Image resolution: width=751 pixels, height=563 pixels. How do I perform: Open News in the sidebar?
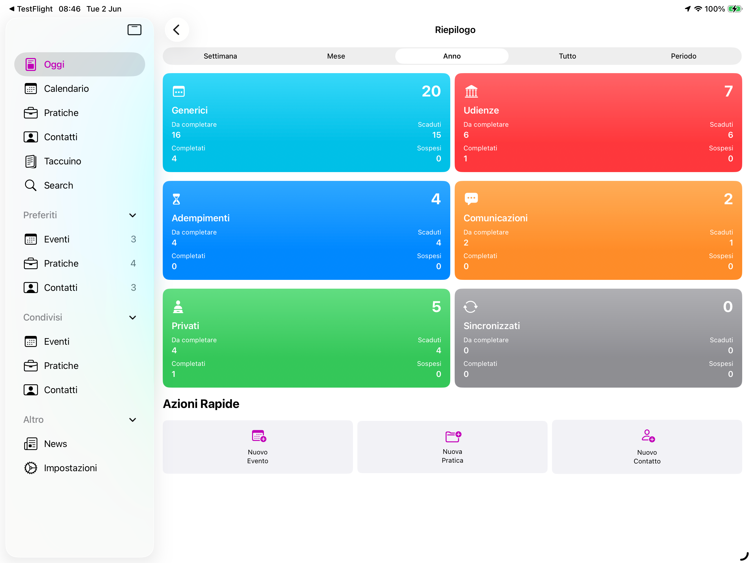(x=79, y=444)
